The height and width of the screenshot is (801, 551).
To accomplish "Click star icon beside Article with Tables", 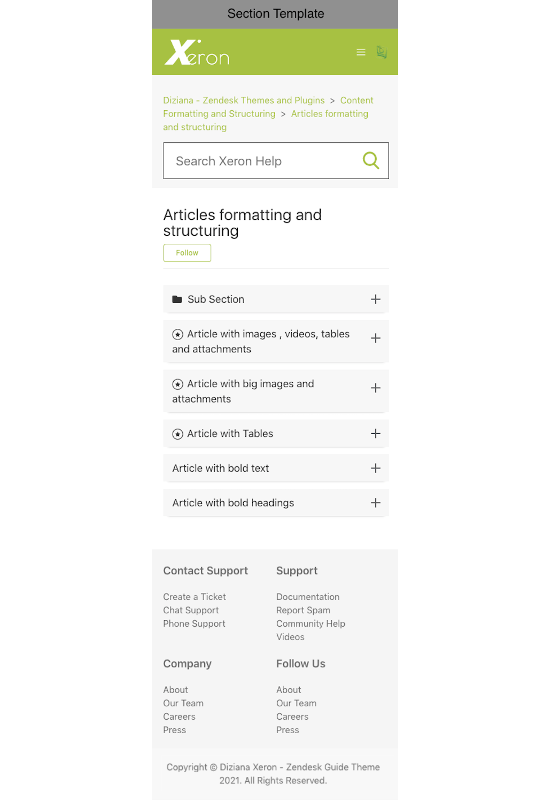I will pos(178,434).
